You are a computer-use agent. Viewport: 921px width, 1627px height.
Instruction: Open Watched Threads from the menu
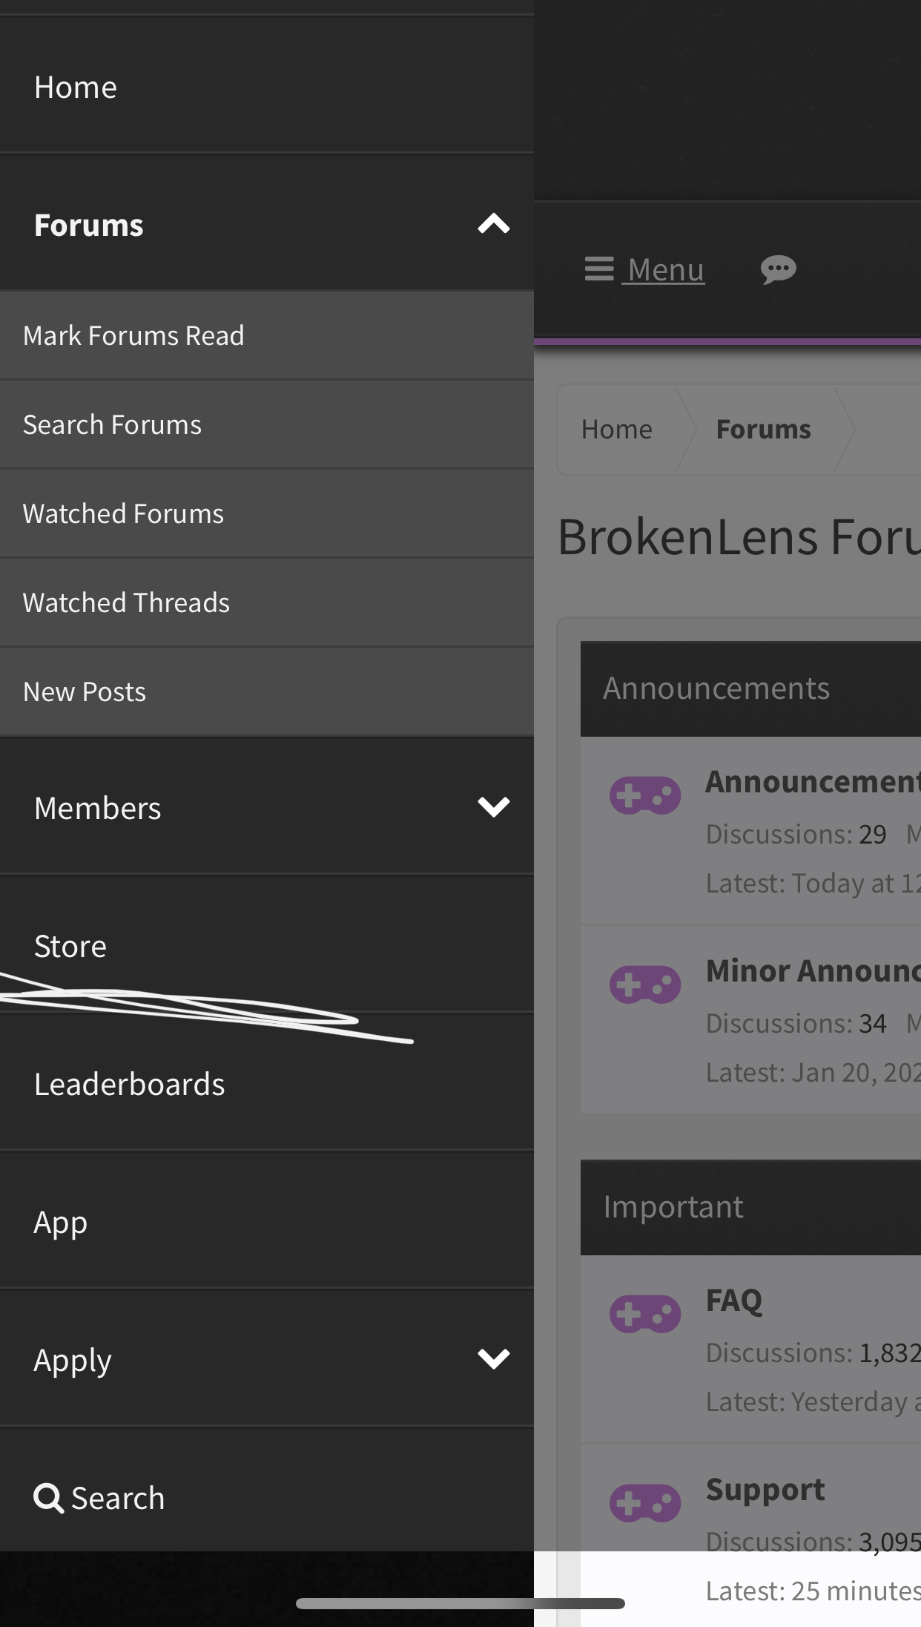click(267, 602)
